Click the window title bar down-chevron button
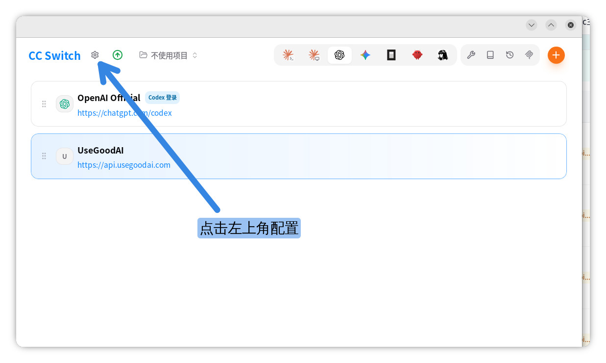Image resolution: width=606 pixels, height=363 pixels. pyautogui.click(x=532, y=25)
